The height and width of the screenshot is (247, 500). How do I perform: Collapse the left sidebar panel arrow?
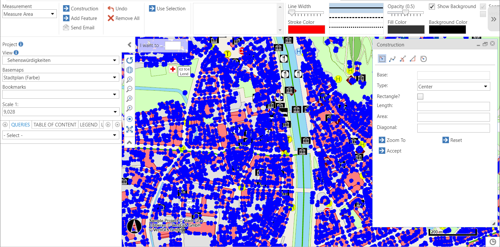click(x=130, y=45)
